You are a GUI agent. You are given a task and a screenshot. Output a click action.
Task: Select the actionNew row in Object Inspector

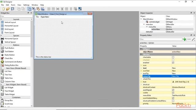(167, 29)
